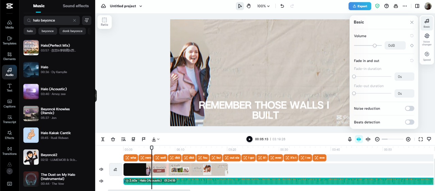This screenshot has height=191, width=435.
Task: Open the help question mark
Action: (x=386, y=6)
